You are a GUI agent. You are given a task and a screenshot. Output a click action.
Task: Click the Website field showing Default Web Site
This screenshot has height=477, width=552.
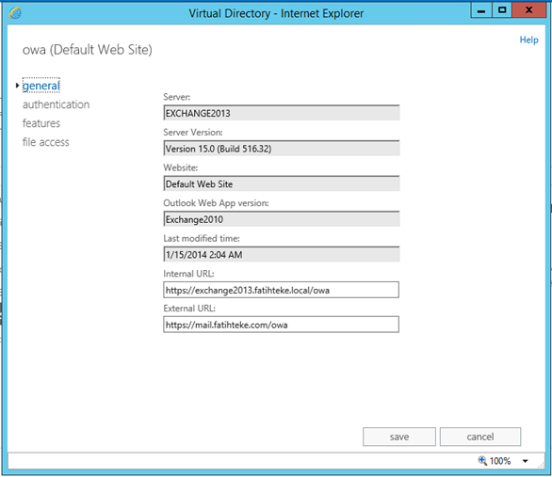pyautogui.click(x=282, y=183)
